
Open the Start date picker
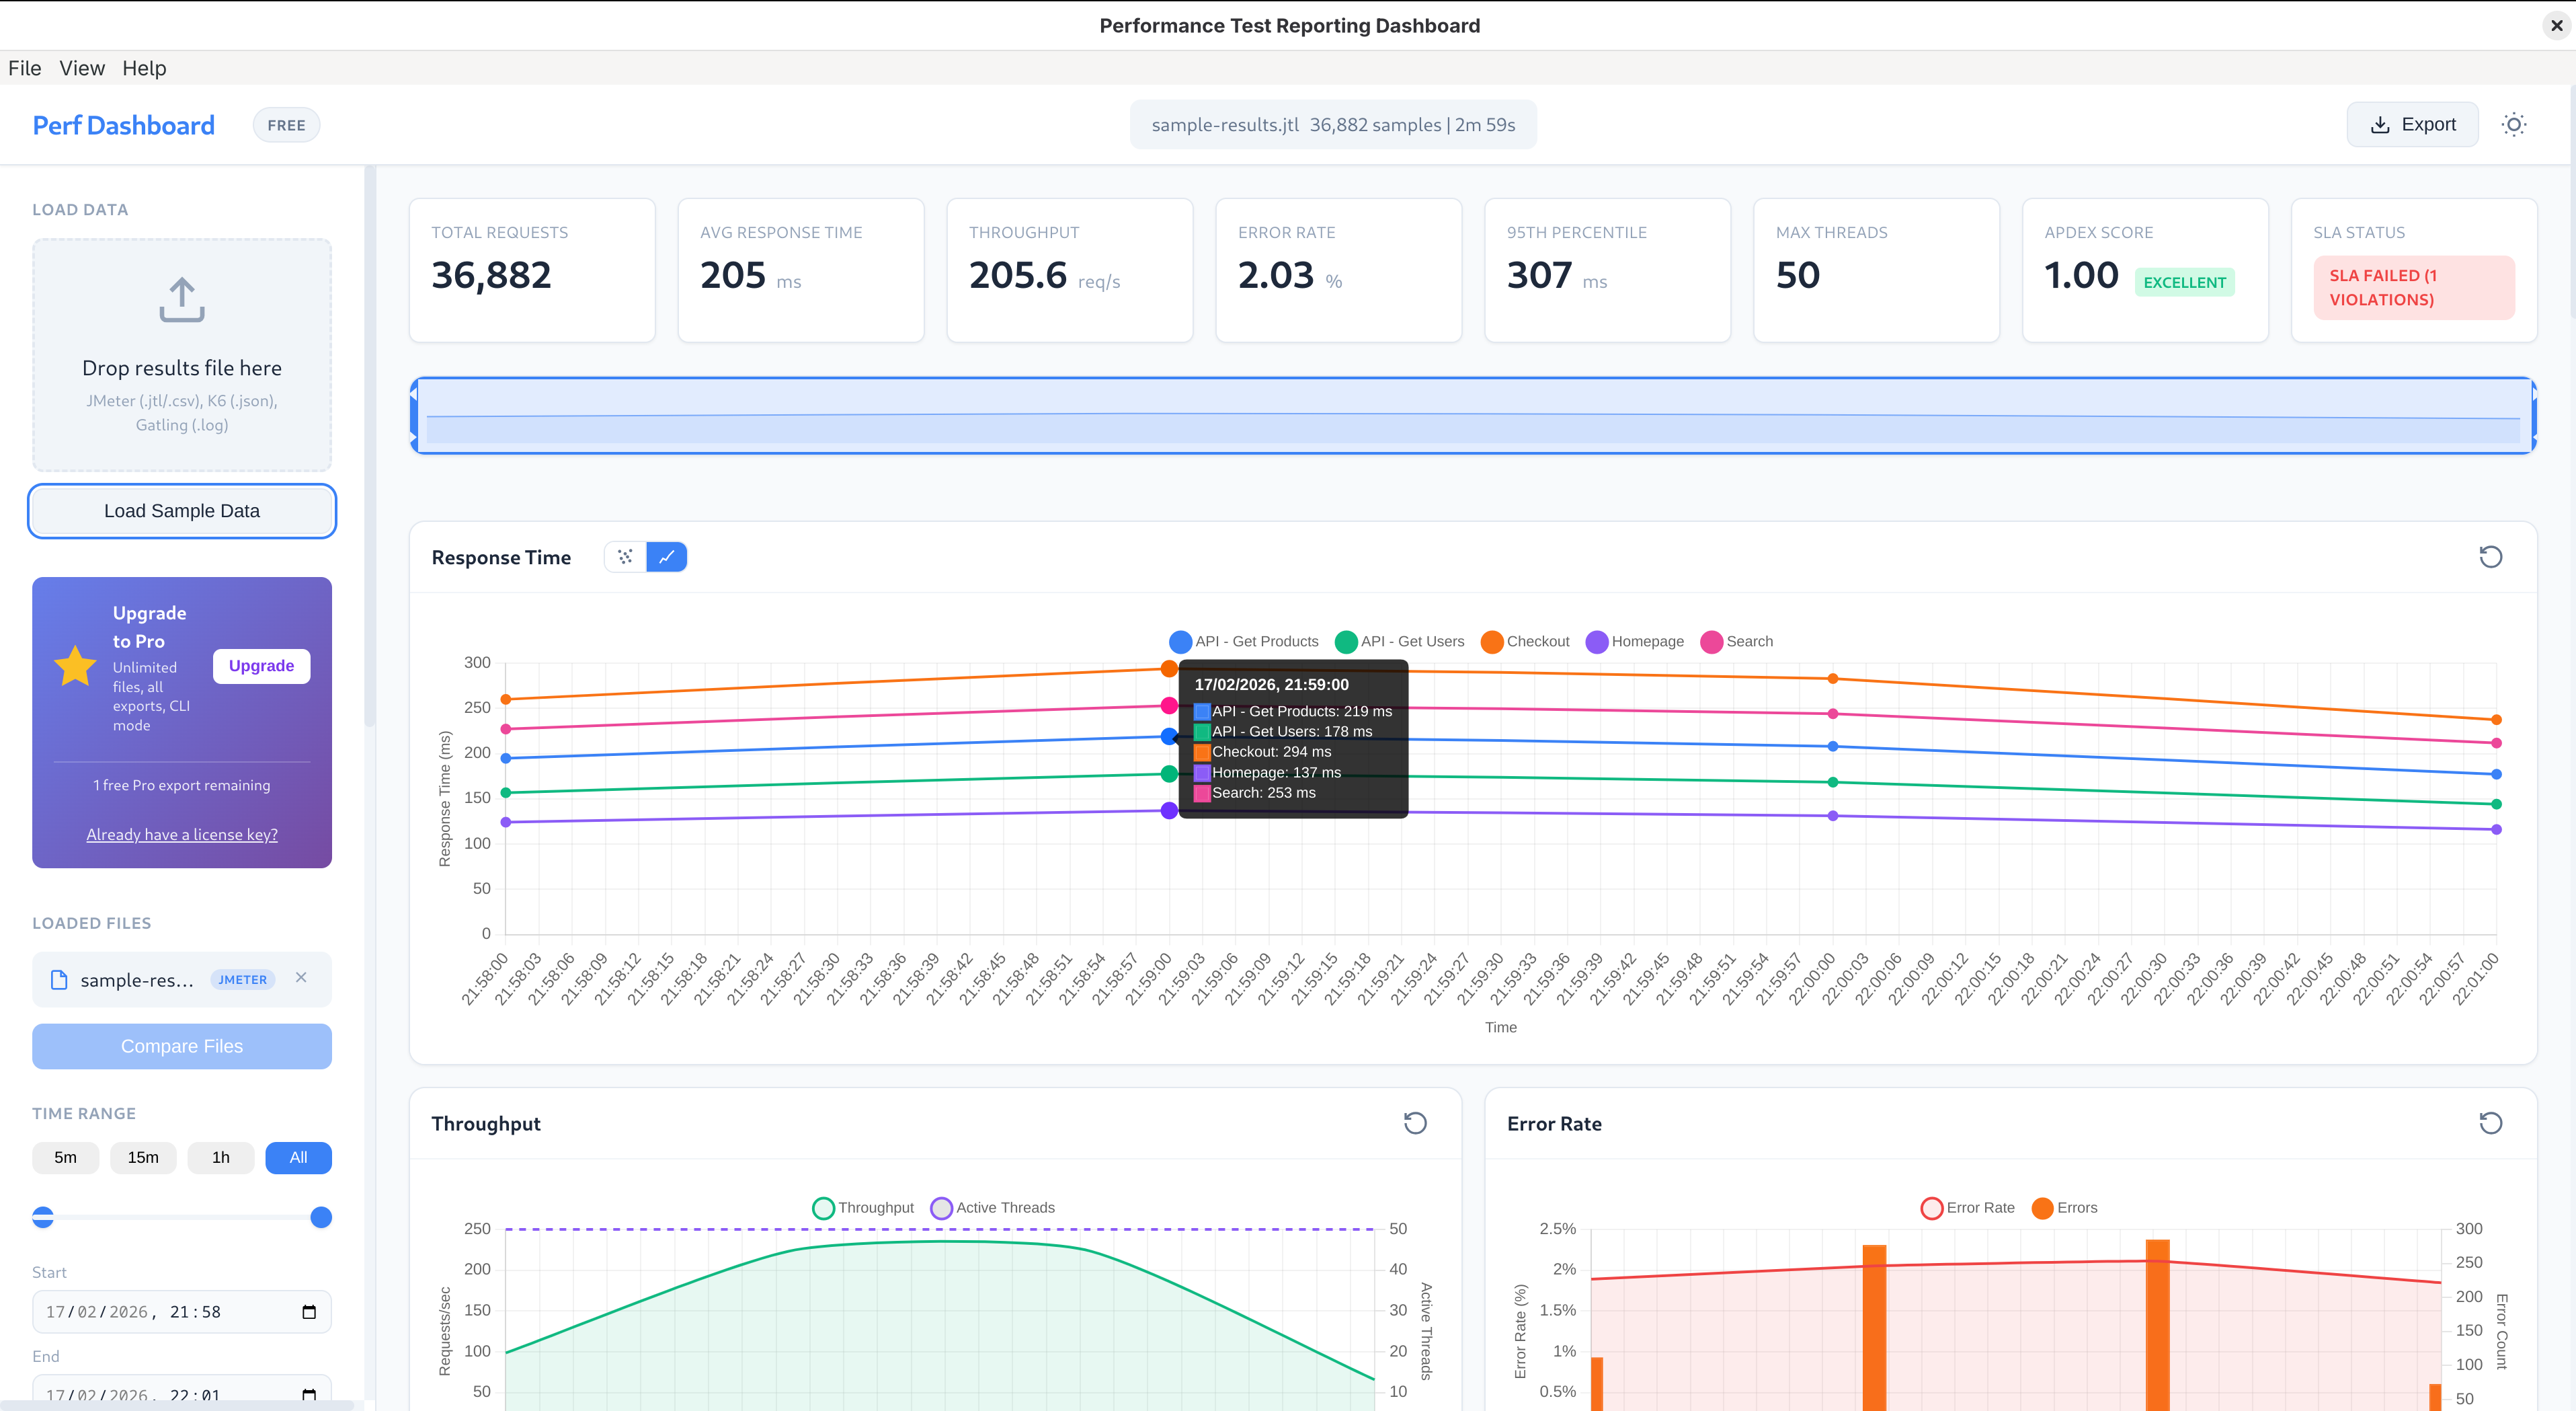pyautogui.click(x=309, y=1311)
